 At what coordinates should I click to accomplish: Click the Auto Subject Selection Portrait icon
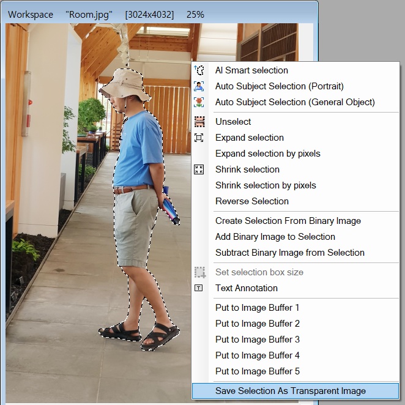(199, 86)
